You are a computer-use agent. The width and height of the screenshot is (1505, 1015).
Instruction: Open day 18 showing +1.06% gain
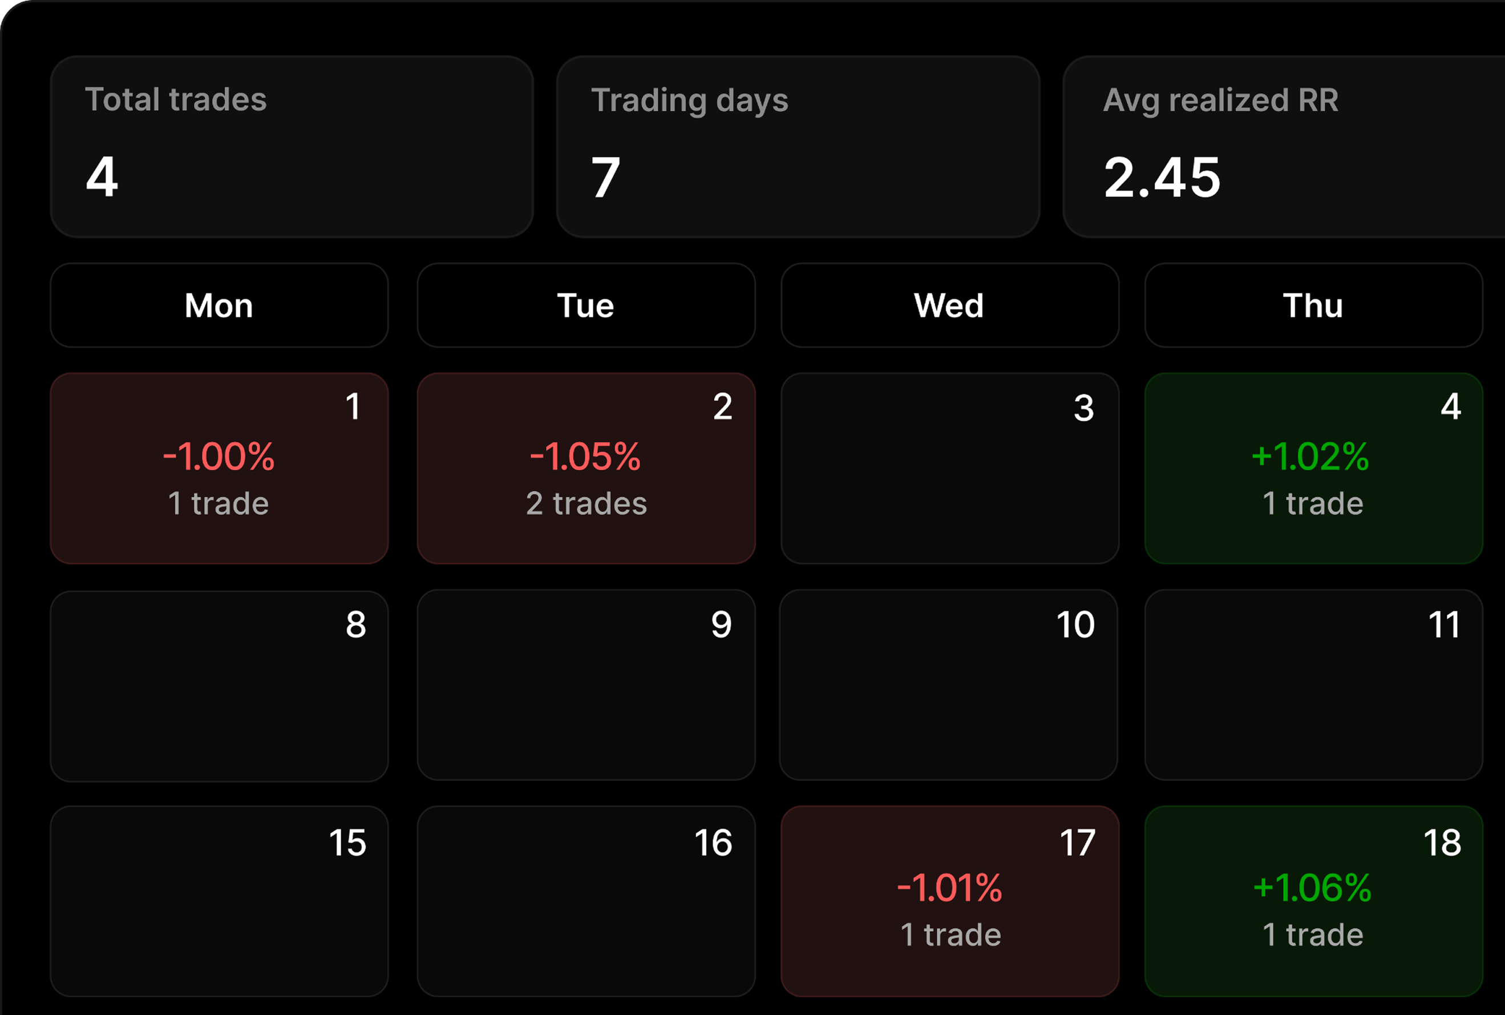(1313, 901)
